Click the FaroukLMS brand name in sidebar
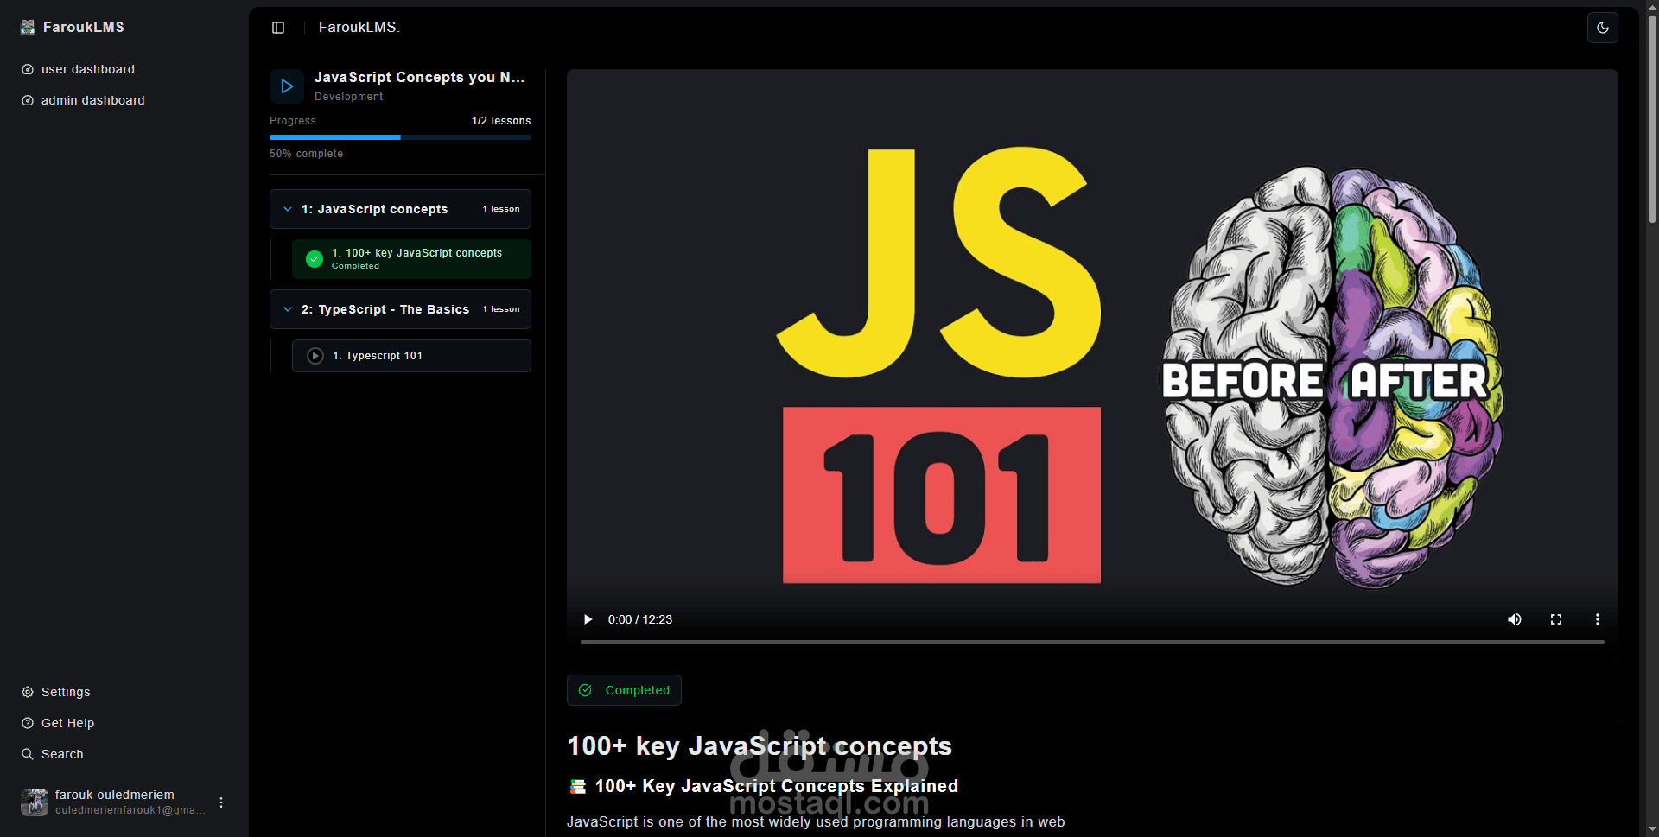The height and width of the screenshot is (837, 1659). [x=84, y=28]
